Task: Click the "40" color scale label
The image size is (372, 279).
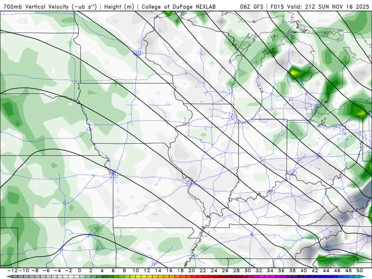Action: pyautogui.click(x=304, y=271)
